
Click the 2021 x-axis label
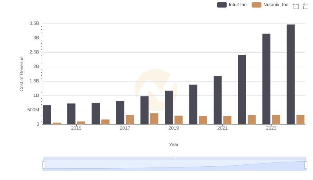click(x=222, y=128)
